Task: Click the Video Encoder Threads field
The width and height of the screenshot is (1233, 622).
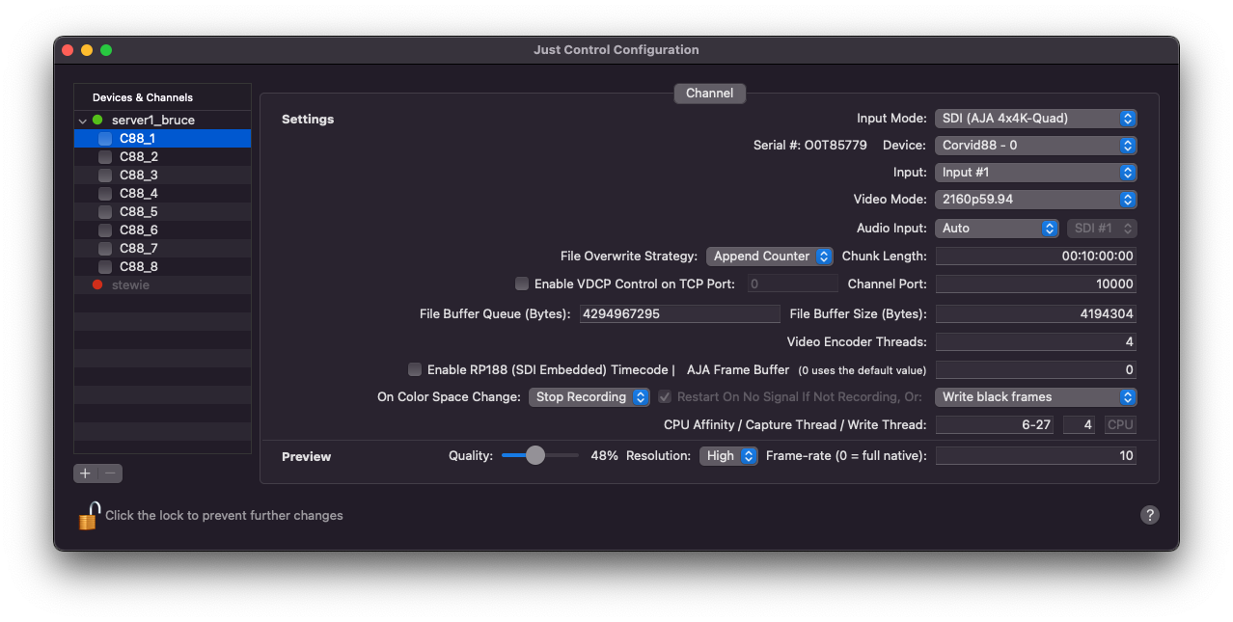Action: (x=1035, y=341)
